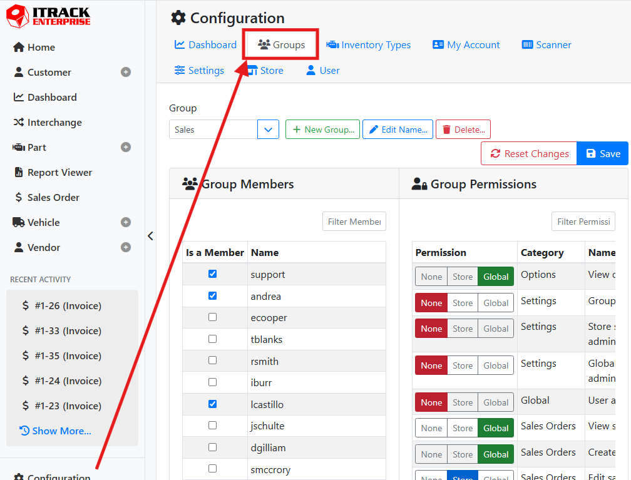Open Report Viewer from the sidebar

[59, 172]
